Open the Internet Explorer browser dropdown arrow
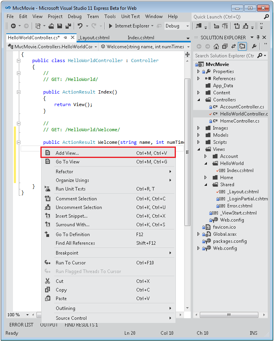This screenshot has width=274, height=341. tap(152, 26)
